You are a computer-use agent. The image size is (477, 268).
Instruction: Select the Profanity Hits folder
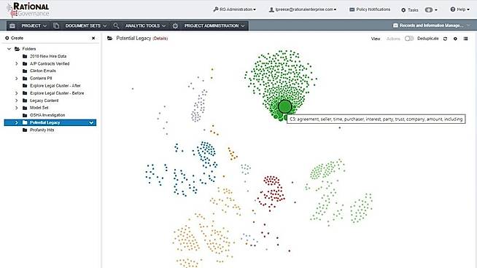point(42,130)
